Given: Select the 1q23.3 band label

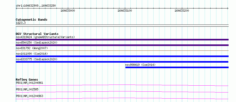Looking at the screenshot, I should point(20,23).
